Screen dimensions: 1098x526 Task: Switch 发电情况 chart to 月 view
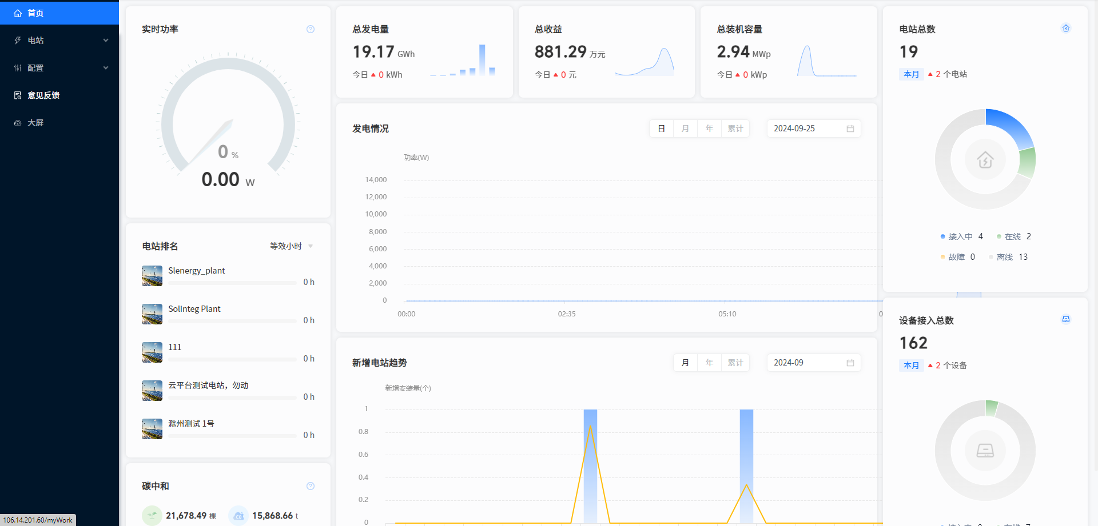685,129
